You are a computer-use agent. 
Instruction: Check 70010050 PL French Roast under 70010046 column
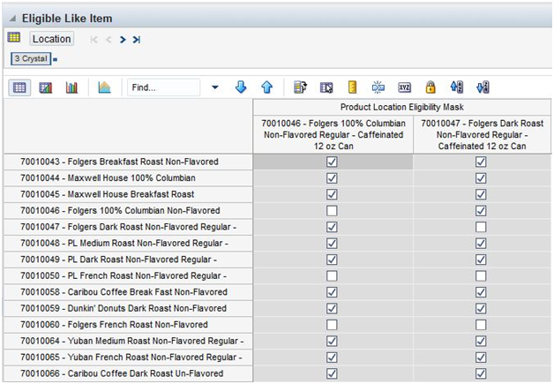pos(332,275)
